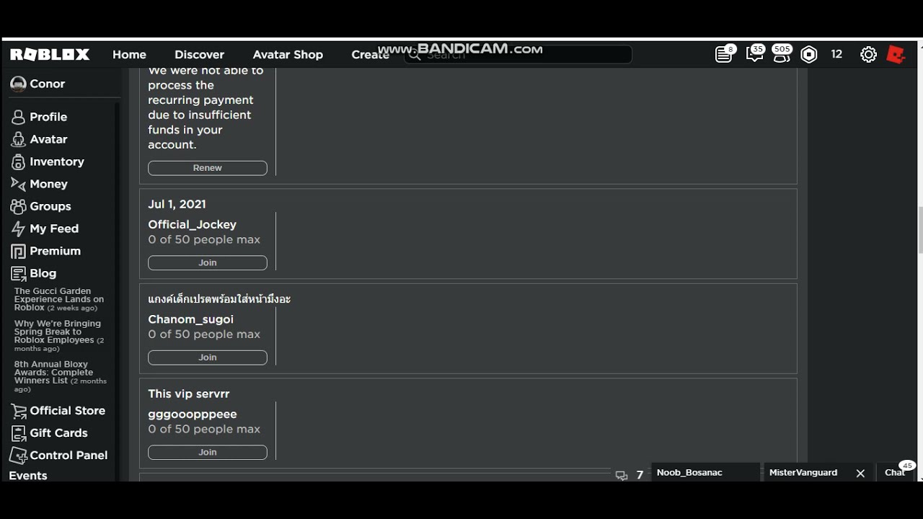Image resolution: width=923 pixels, height=519 pixels.
Task: Join Official_Jockey's server
Action: coord(208,263)
